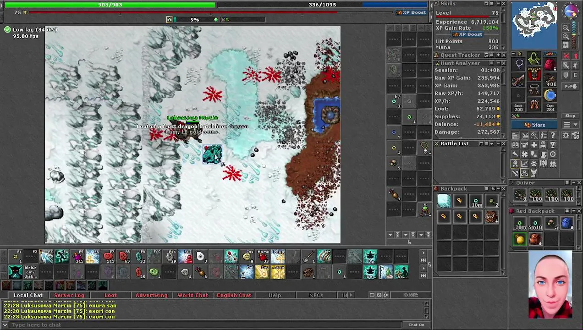Screen dimensions: 583x330
Task: Toggle expert mode E button
Action: click(576, 75)
